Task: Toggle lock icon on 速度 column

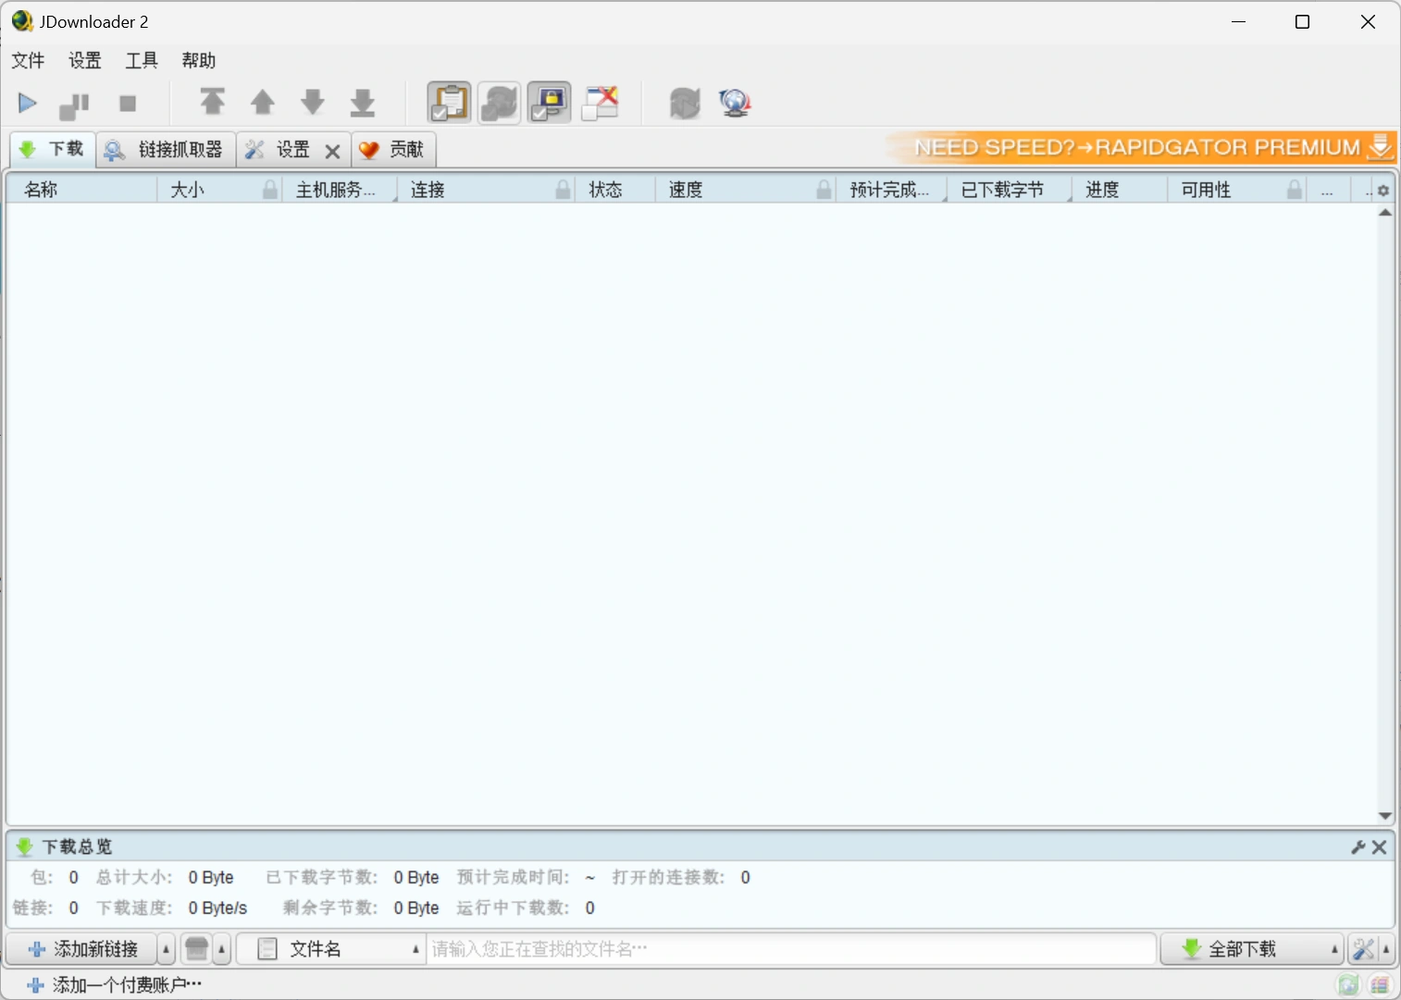Action: point(824,190)
